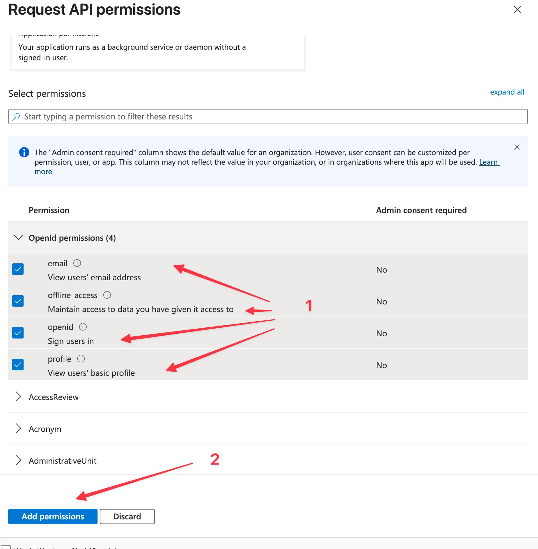Expand the Acronym permission group

pyautogui.click(x=18, y=429)
